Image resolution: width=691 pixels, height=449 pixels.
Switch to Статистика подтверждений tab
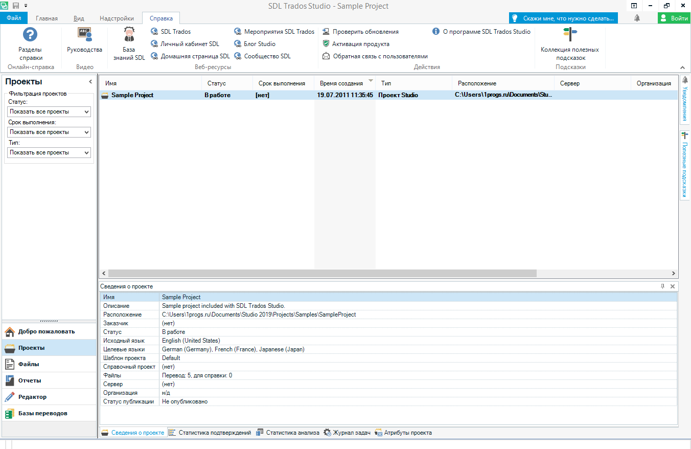210,433
